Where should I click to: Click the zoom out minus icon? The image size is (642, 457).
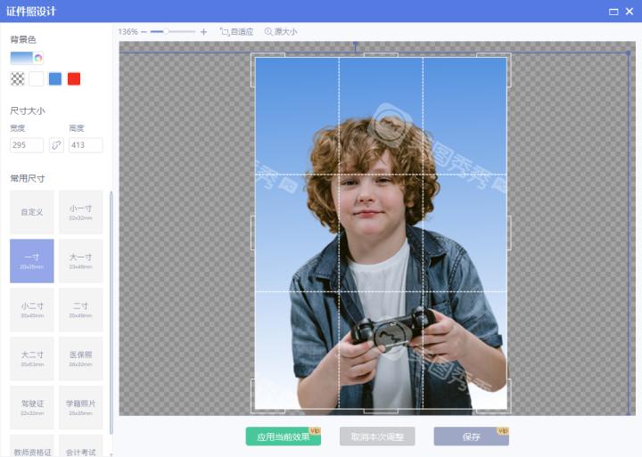pos(144,32)
